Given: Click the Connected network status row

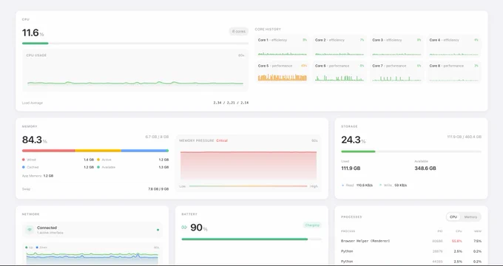Looking at the screenshot, I should (92, 230).
